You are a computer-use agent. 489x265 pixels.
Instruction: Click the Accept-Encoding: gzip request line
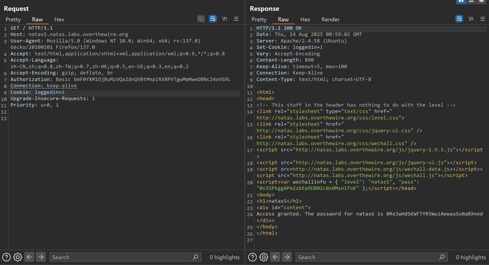62,73
